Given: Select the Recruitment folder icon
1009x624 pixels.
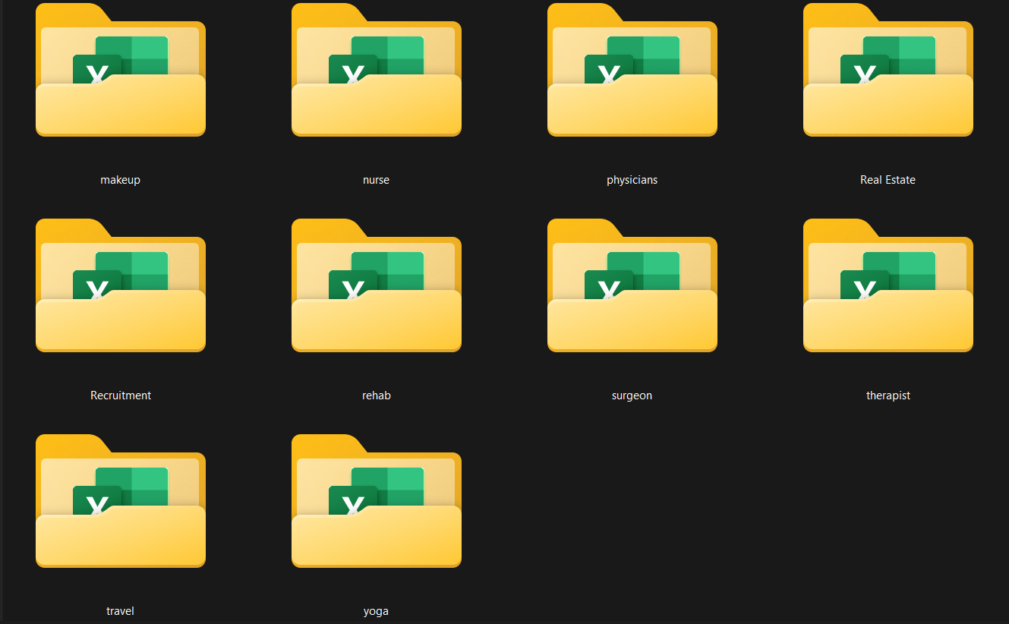Looking at the screenshot, I should click(x=121, y=285).
